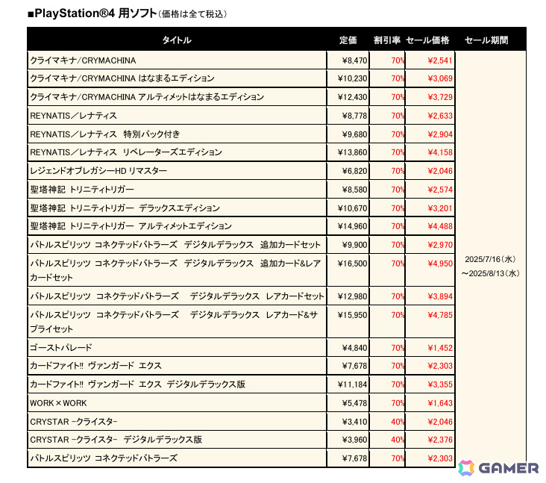The height and width of the screenshot is (483, 546).
Task: Click list price ¥9,900
Action: [x=354, y=245]
